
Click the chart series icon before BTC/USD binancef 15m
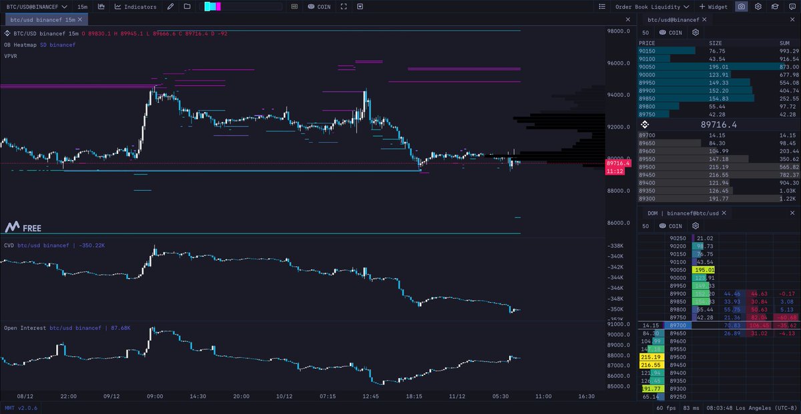point(7,33)
